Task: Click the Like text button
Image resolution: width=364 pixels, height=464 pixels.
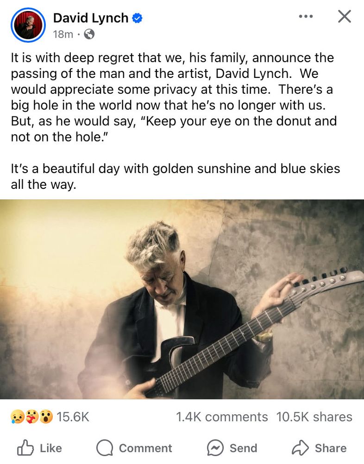Action: [51, 448]
